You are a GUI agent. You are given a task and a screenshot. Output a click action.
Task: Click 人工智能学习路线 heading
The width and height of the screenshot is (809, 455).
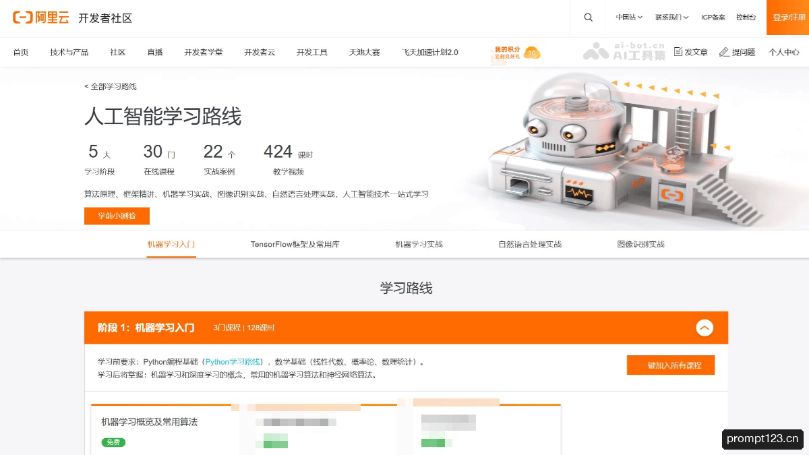coord(162,117)
